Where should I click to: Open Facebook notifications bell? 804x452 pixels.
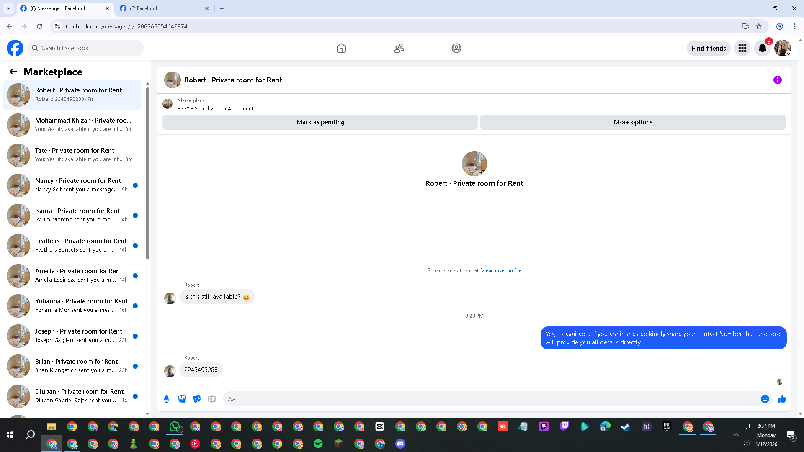[x=762, y=48]
